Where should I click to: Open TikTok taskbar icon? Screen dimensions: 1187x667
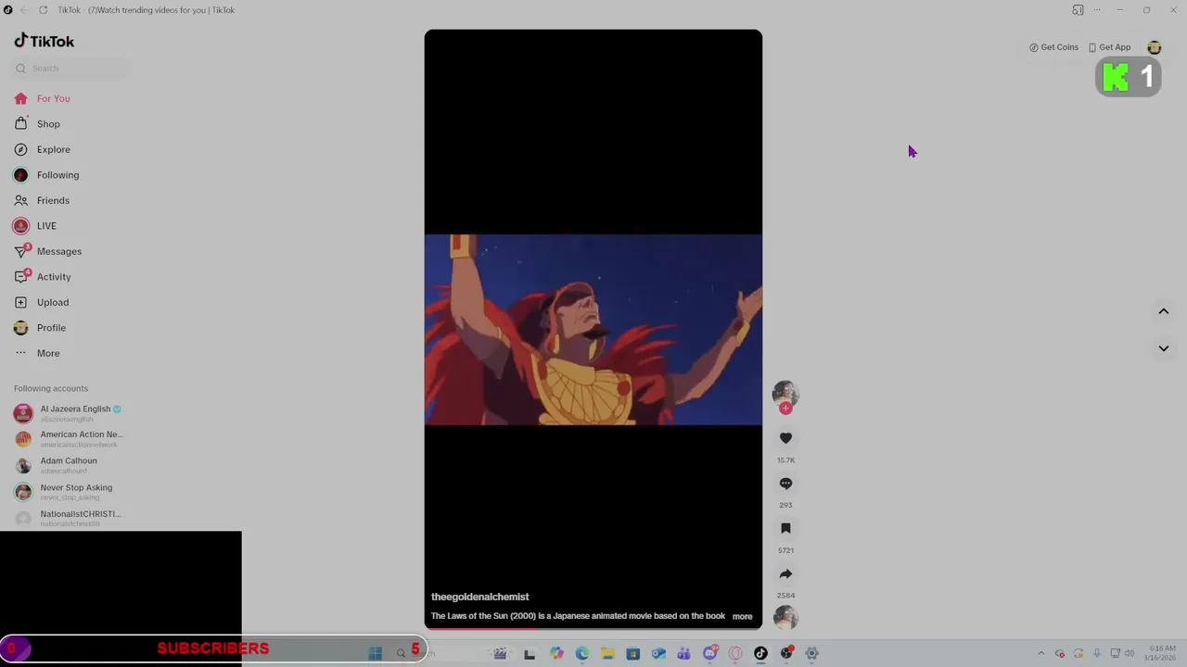pyautogui.click(x=760, y=653)
